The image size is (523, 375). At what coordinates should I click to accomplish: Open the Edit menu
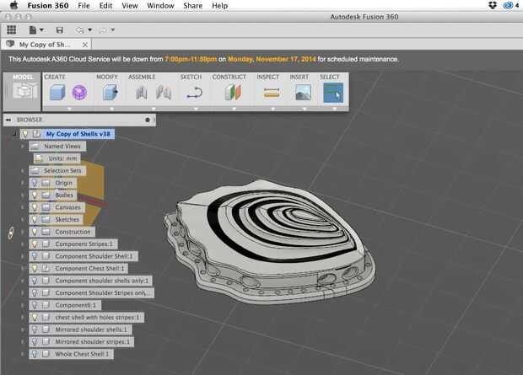coord(105,6)
